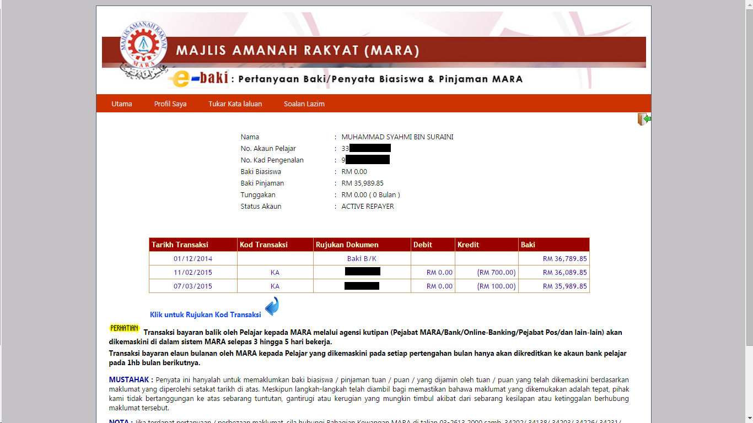753x423 pixels.
Task: Open Profil Saya menu item
Action: [x=170, y=104]
